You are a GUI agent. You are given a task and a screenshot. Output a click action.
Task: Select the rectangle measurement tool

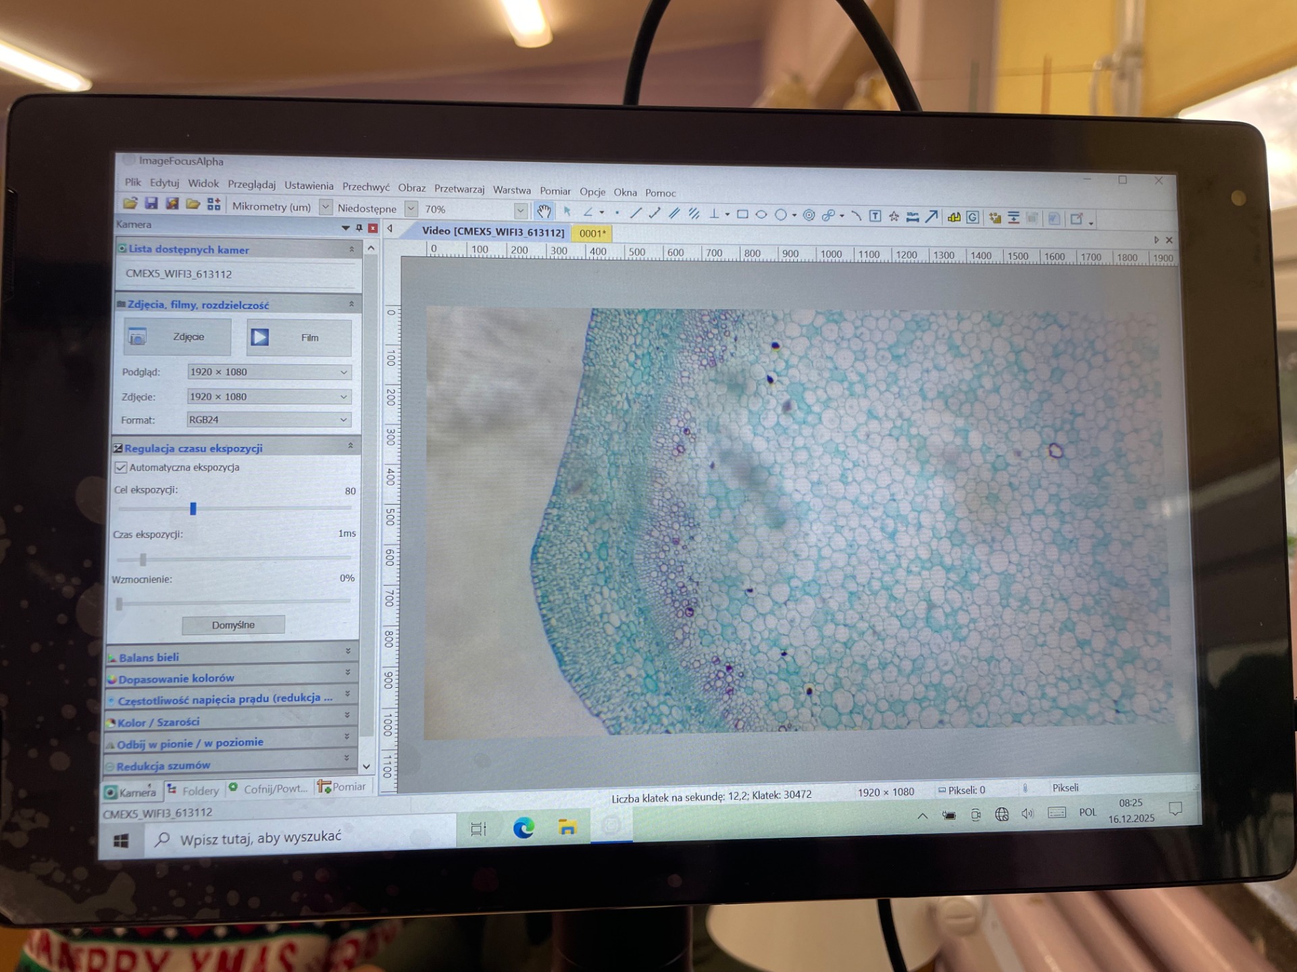pyautogui.click(x=742, y=215)
